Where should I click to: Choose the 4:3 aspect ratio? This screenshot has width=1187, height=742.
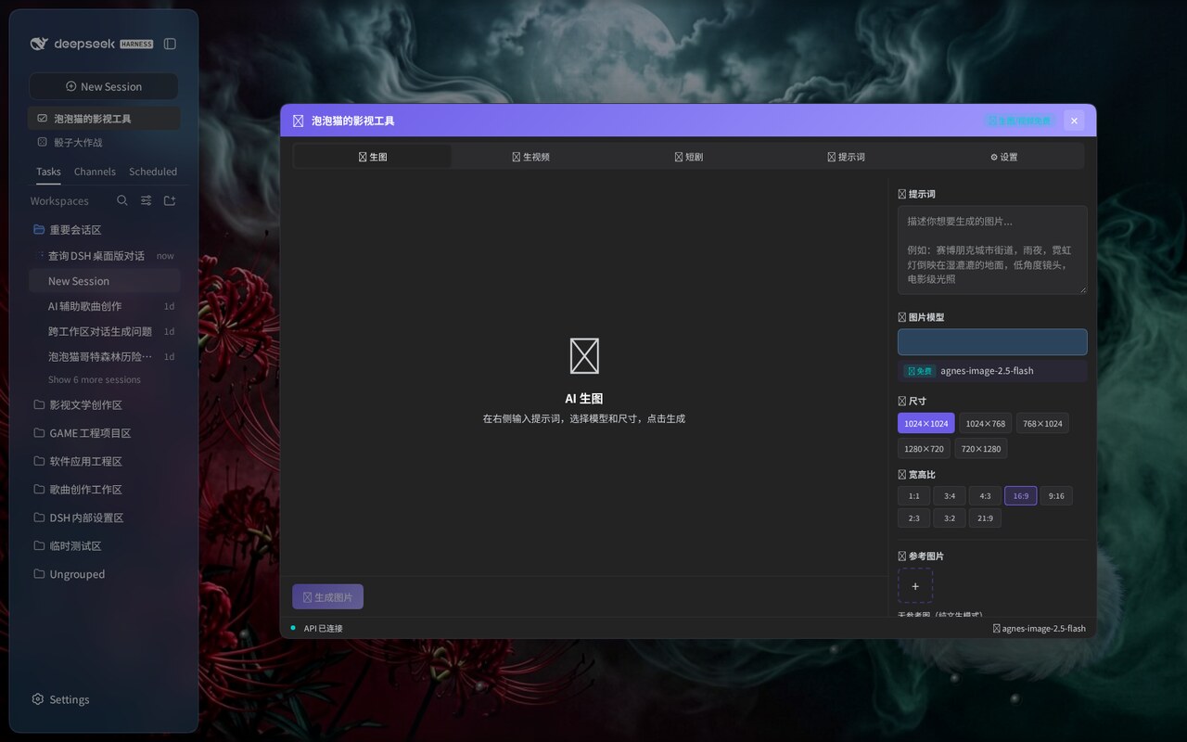coord(985,496)
